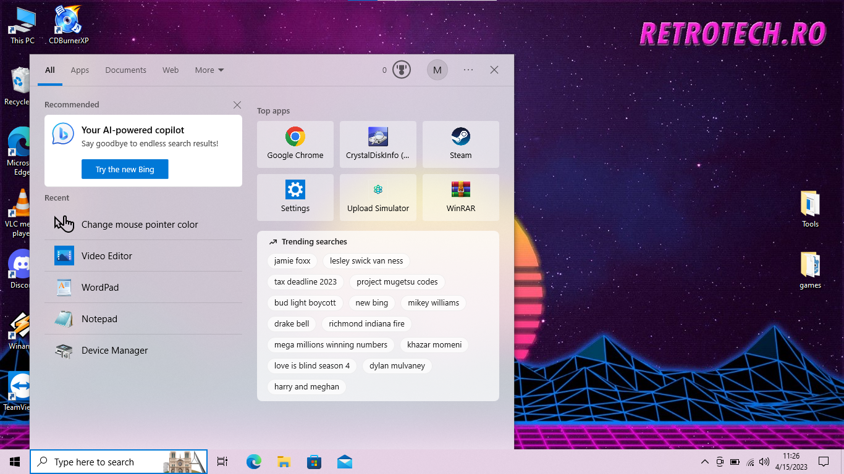
Task: Click the drake bell trending chip
Action: (x=292, y=324)
